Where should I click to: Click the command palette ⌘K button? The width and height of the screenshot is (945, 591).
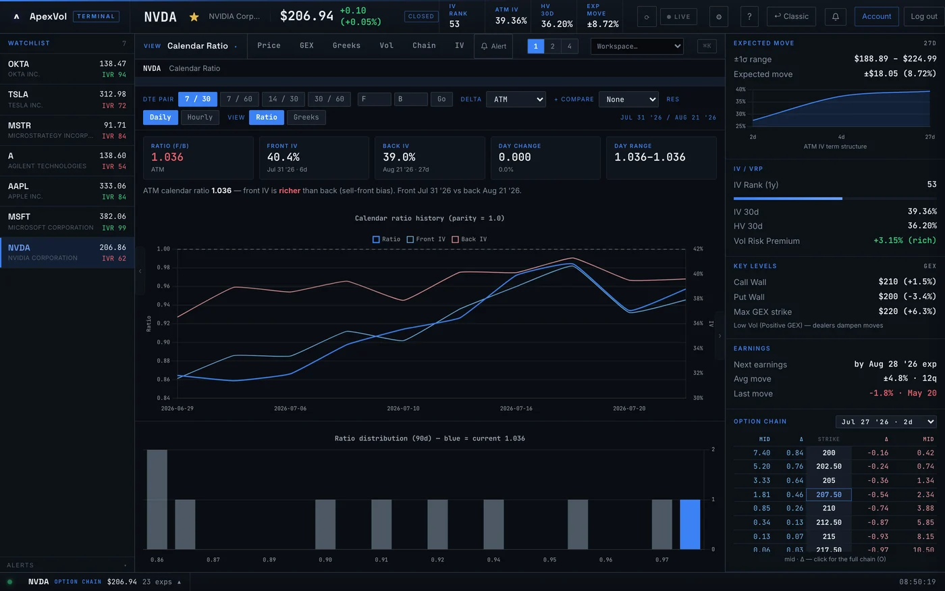tap(707, 46)
